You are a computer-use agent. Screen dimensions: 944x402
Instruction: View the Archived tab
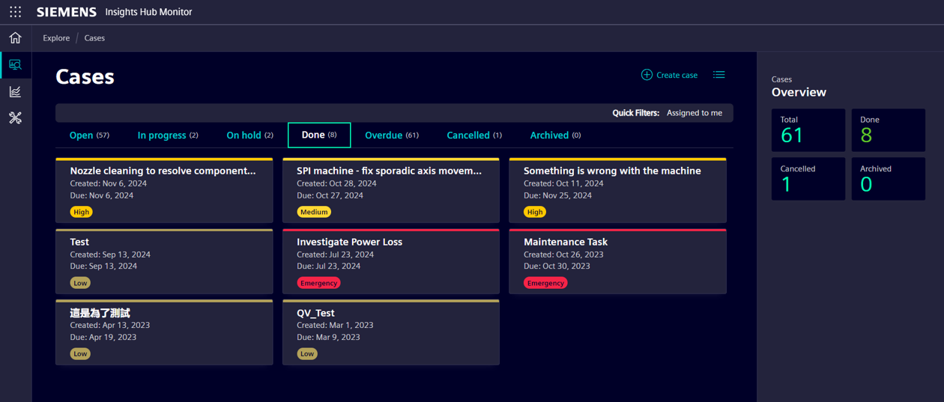pyautogui.click(x=554, y=135)
